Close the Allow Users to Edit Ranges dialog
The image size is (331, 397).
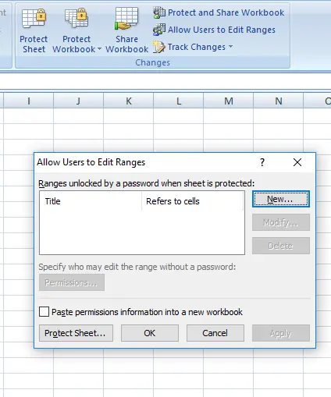[x=297, y=162]
